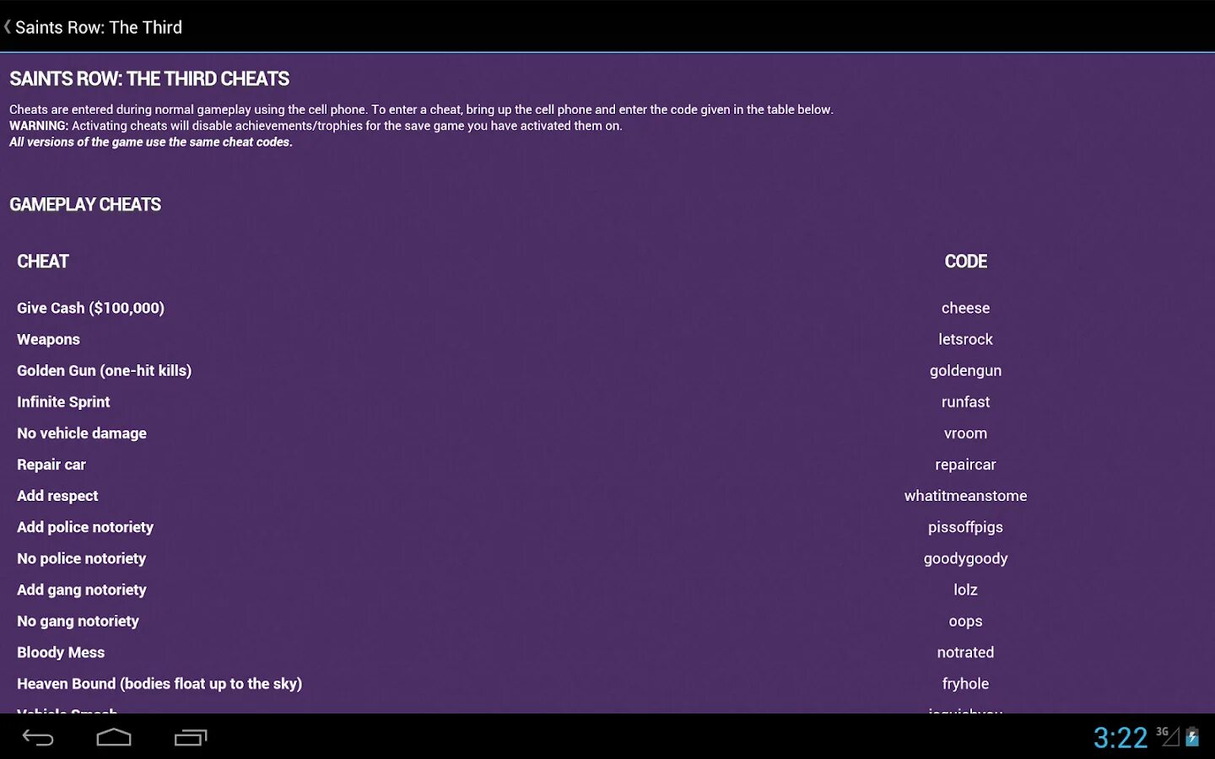Image resolution: width=1215 pixels, height=759 pixels.
Task: Tap the Android back navigation button
Action: tap(38, 738)
